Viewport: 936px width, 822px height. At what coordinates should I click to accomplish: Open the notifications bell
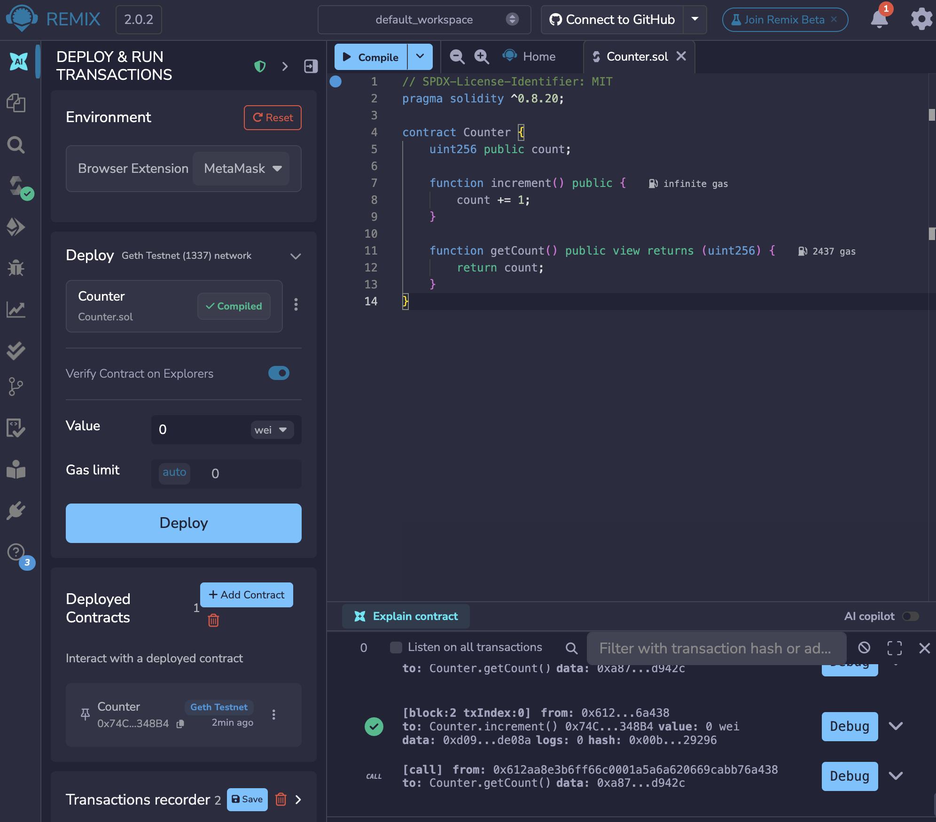pos(880,19)
